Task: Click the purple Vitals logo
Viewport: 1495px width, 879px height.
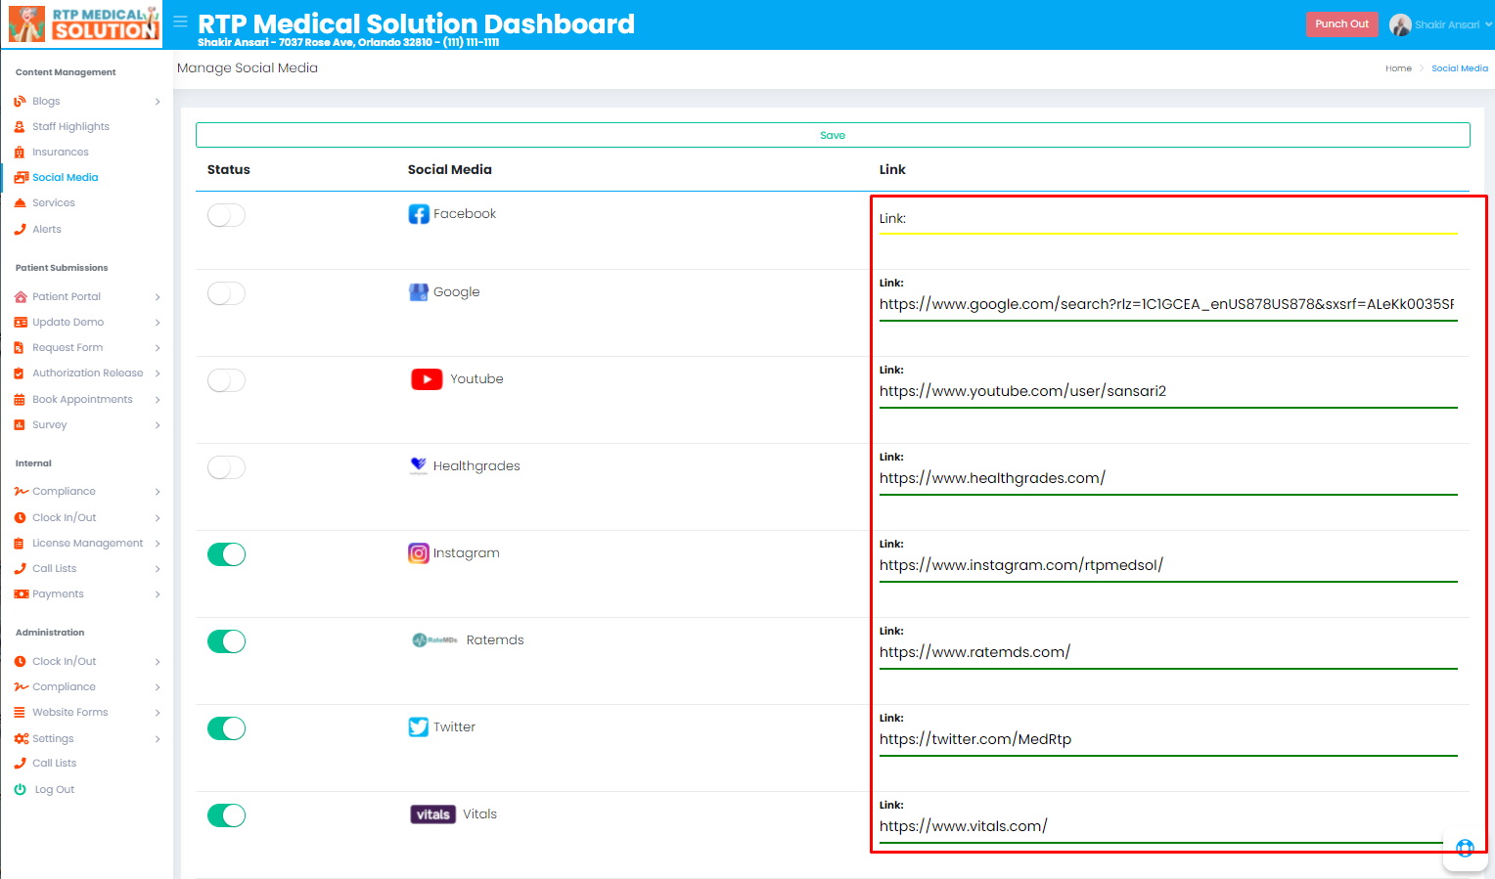Action: click(x=433, y=814)
